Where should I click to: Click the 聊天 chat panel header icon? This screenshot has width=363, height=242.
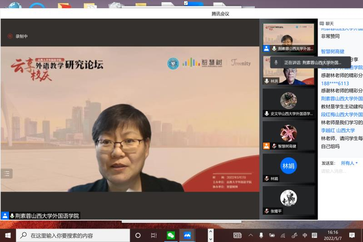pyautogui.click(x=322, y=23)
